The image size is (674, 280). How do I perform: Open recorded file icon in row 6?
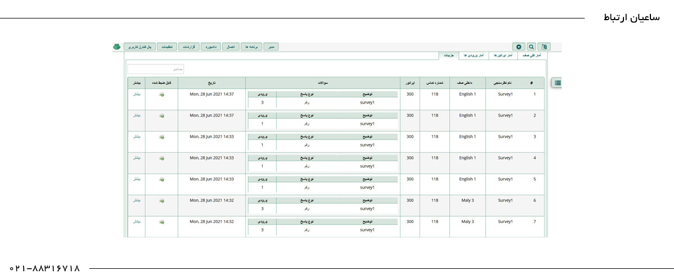pyautogui.click(x=162, y=200)
